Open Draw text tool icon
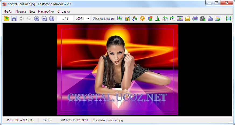This screenshot has width=235, height=125. 135,18
